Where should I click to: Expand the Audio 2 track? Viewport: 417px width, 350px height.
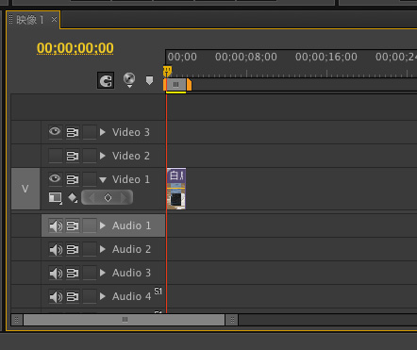(103, 249)
